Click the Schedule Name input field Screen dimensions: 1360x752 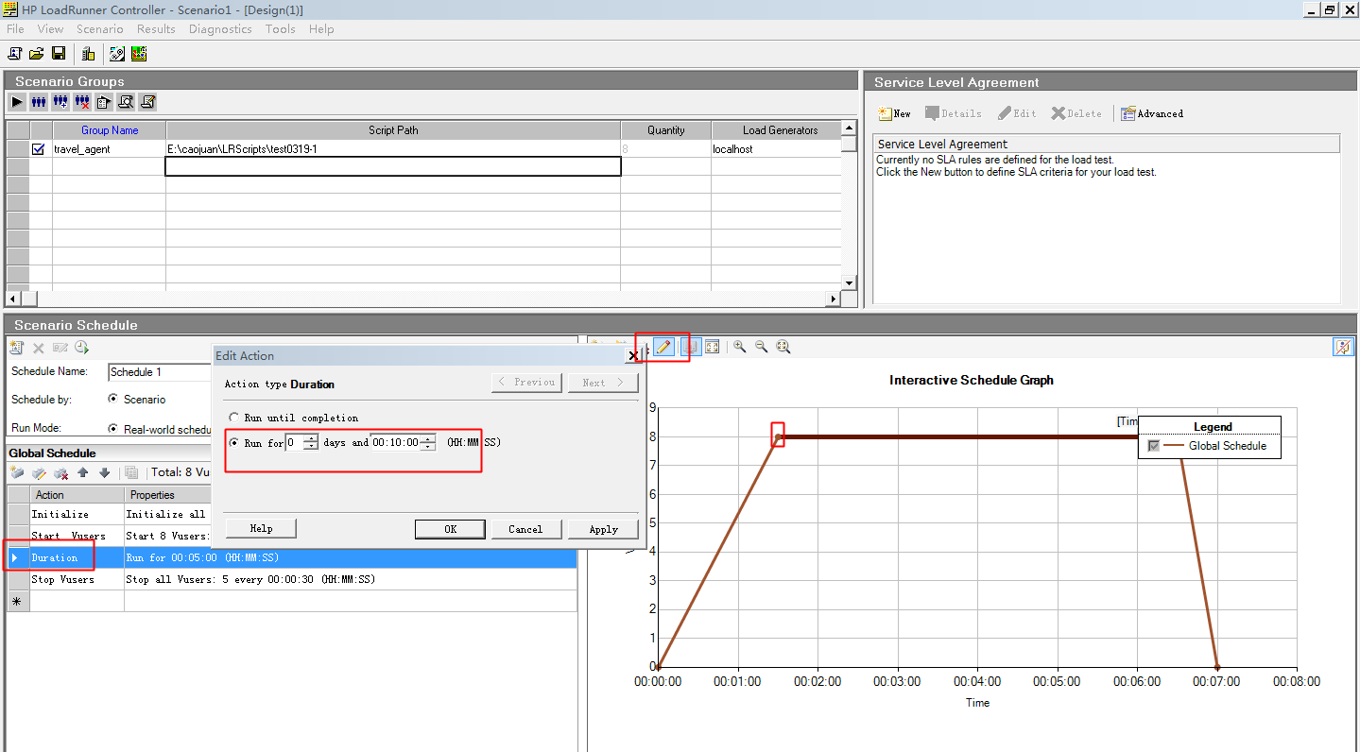pos(159,372)
